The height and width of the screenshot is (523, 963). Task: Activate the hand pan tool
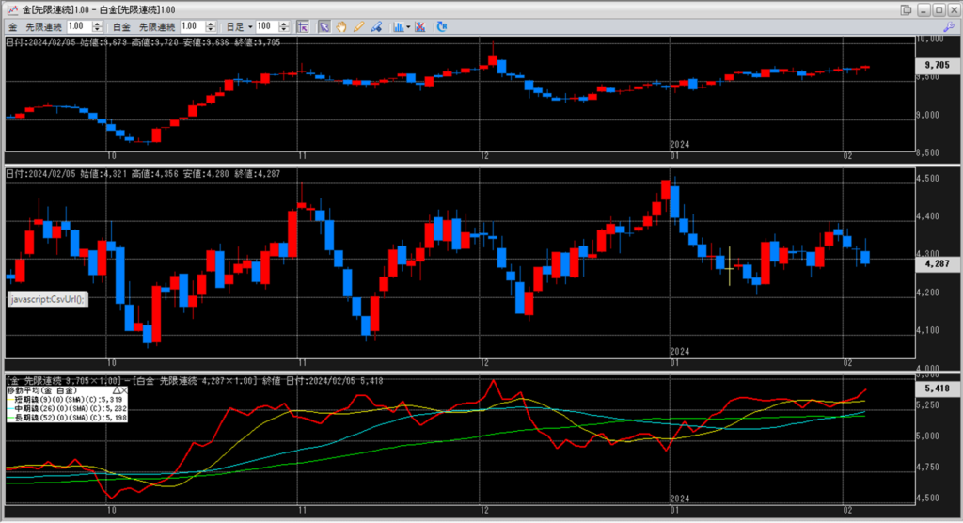pos(341,26)
